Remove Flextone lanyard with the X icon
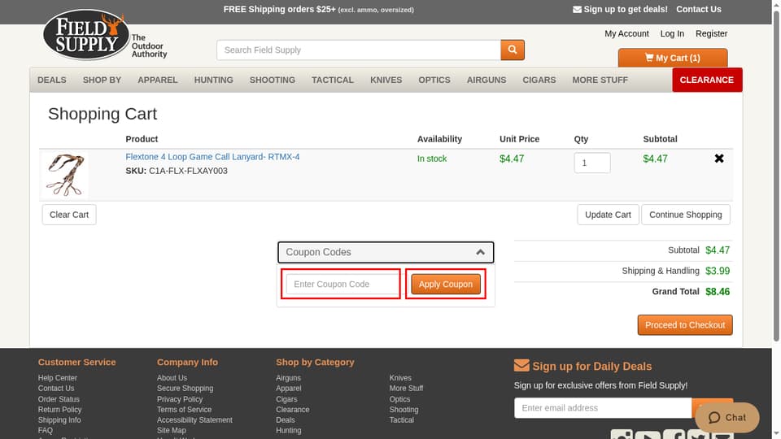781x439 pixels. point(718,159)
